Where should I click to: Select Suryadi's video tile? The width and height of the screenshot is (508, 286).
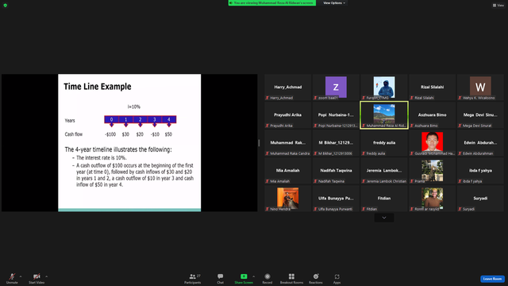pyautogui.click(x=480, y=199)
